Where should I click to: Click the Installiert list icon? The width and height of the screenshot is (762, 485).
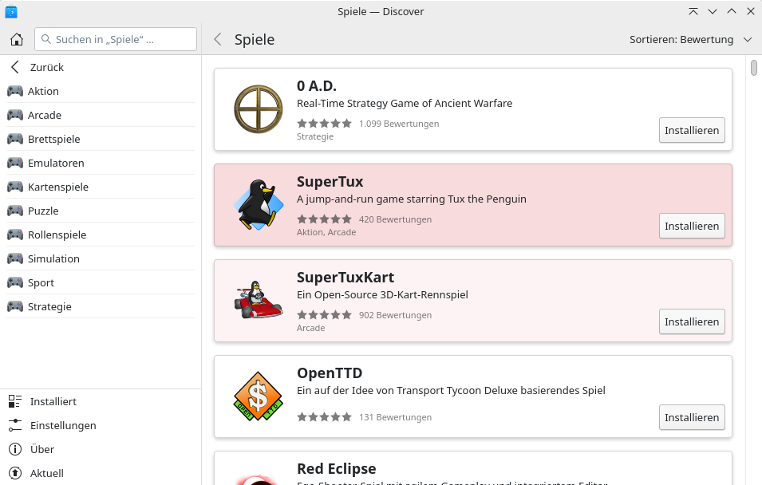15,401
